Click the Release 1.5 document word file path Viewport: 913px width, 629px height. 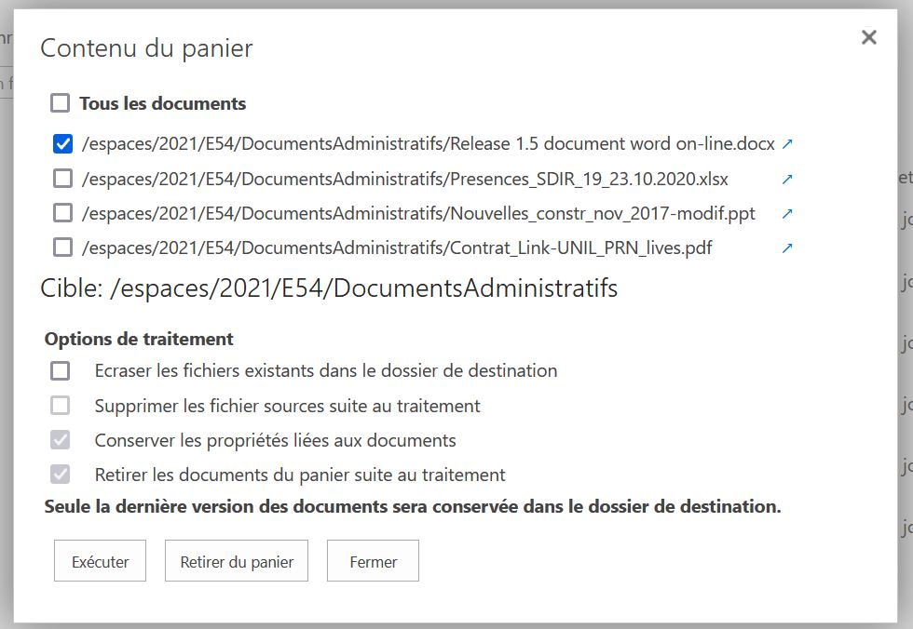click(428, 144)
